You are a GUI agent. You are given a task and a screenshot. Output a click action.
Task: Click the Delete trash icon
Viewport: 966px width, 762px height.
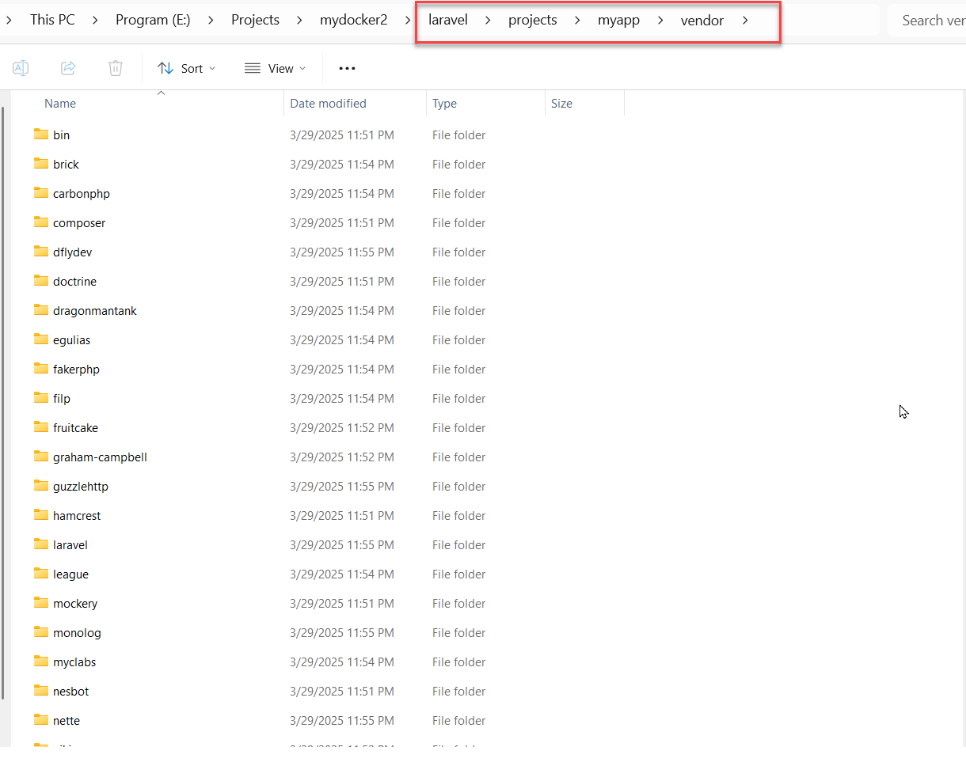coord(116,68)
